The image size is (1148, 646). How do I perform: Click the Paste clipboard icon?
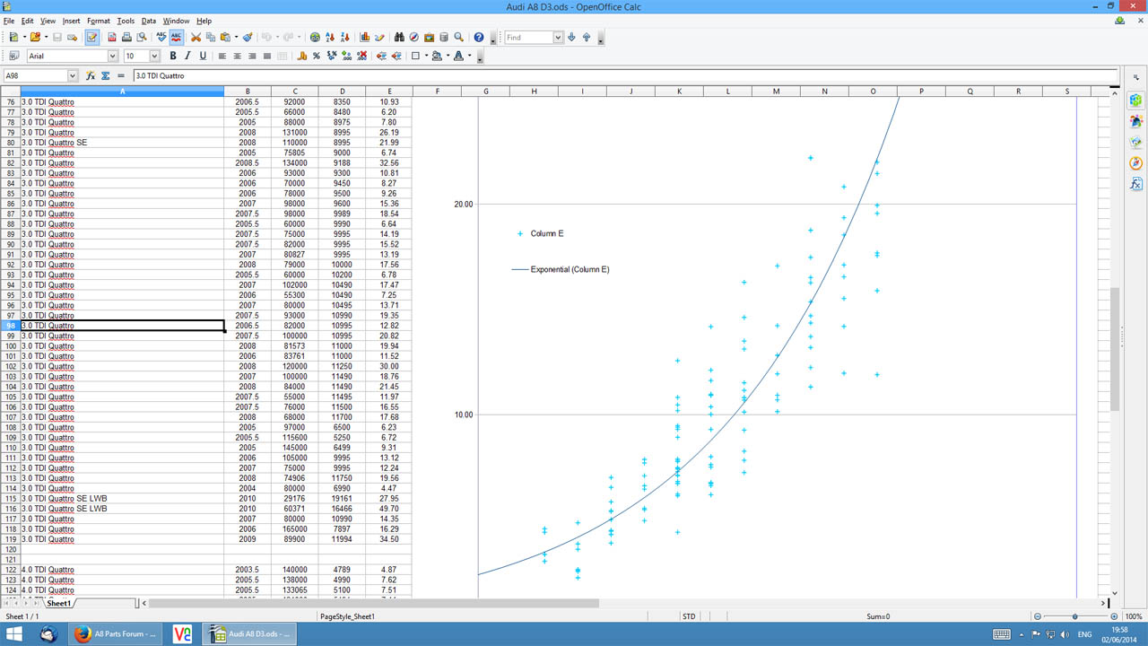pyautogui.click(x=225, y=38)
